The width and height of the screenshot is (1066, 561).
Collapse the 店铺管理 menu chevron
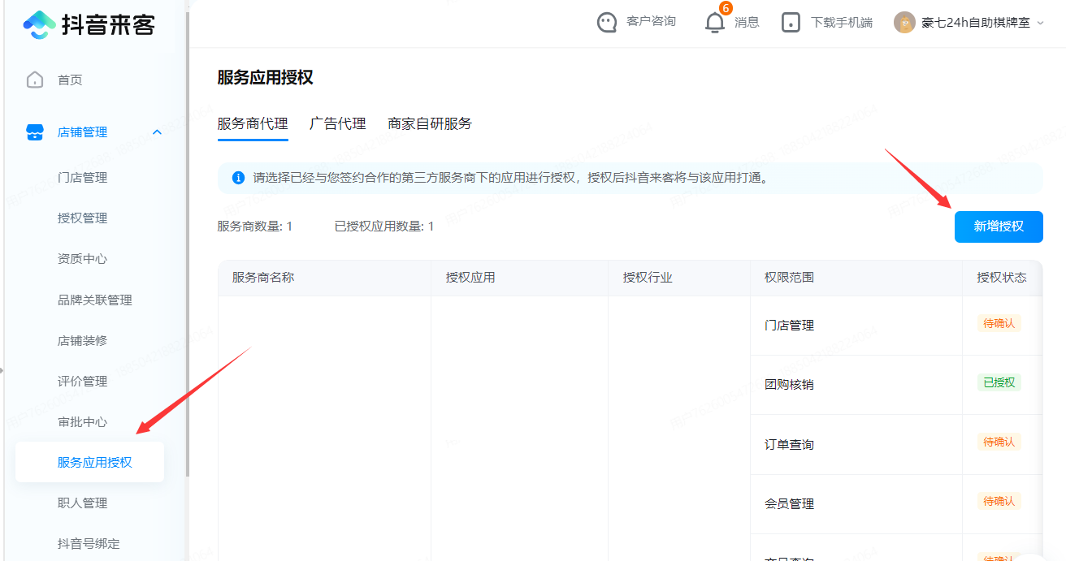coord(158,132)
